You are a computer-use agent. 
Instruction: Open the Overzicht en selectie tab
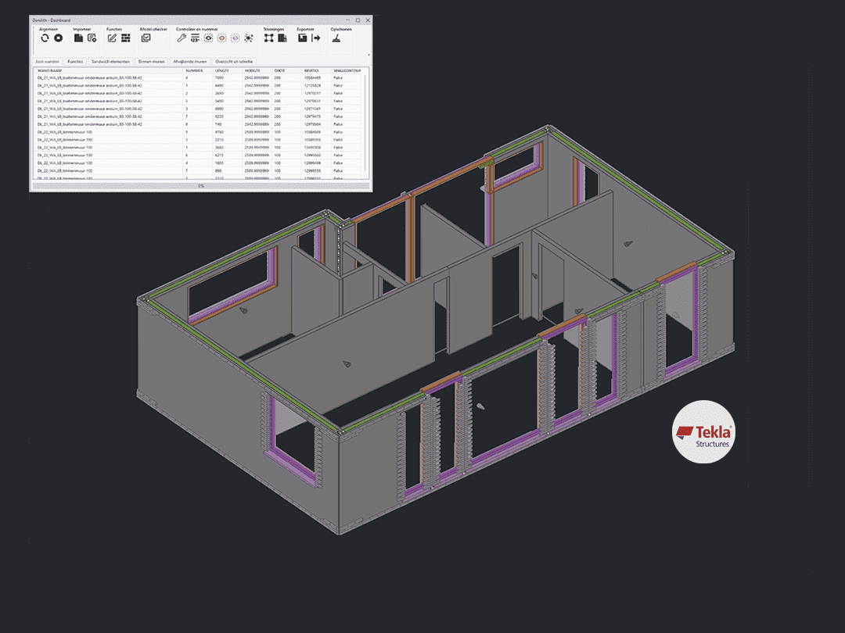[235, 61]
